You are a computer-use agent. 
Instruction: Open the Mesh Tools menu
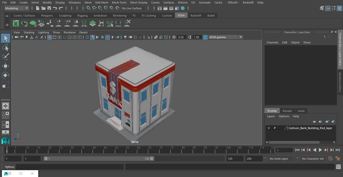[x=119, y=3]
